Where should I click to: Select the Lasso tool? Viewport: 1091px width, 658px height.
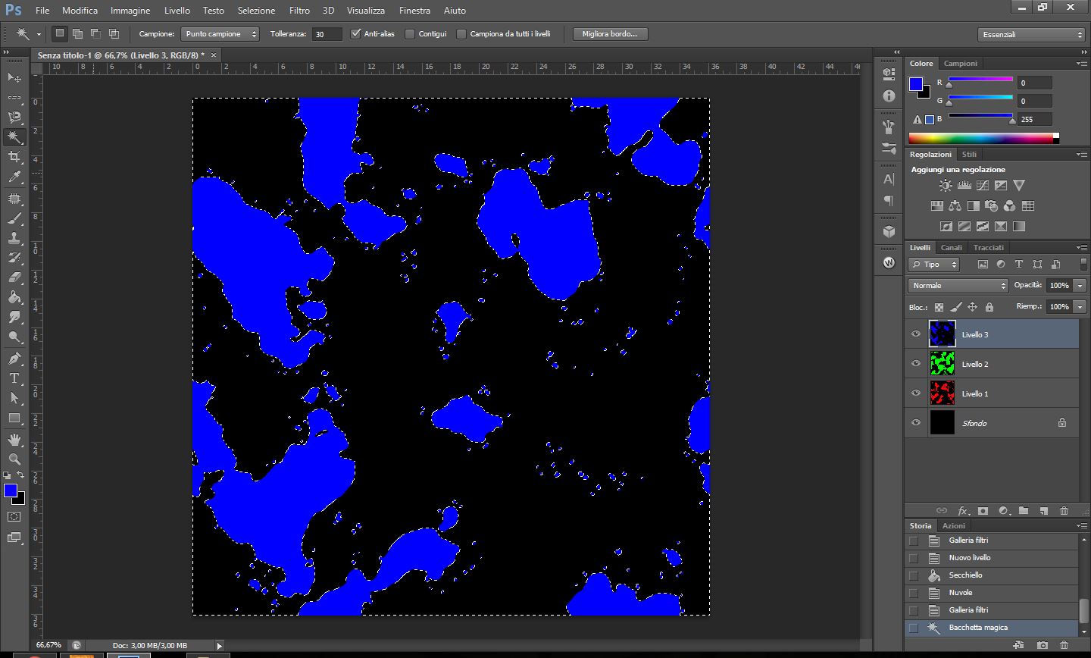pyautogui.click(x=14, y=117)
